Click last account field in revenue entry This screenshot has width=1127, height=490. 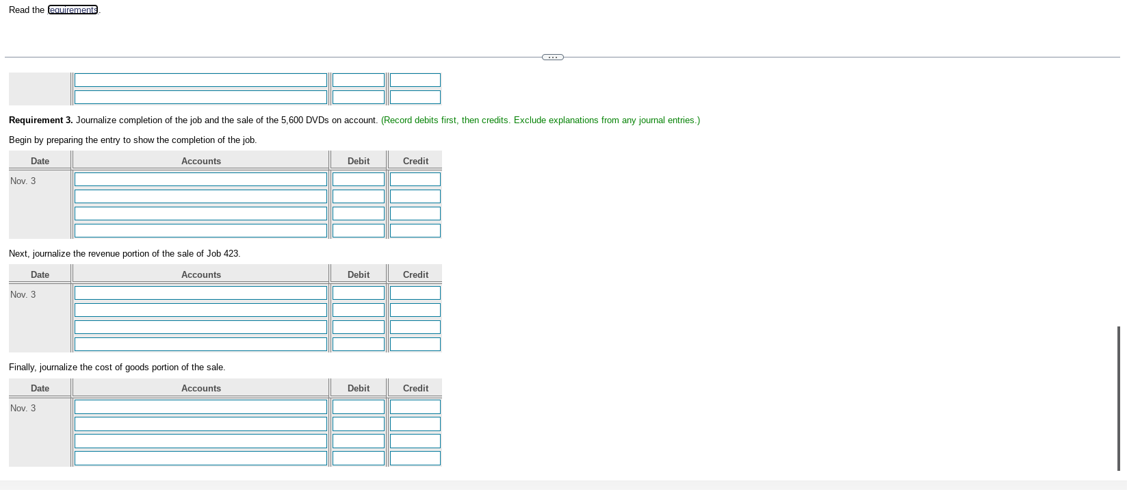pyautogui.click(x=200, y=344)
